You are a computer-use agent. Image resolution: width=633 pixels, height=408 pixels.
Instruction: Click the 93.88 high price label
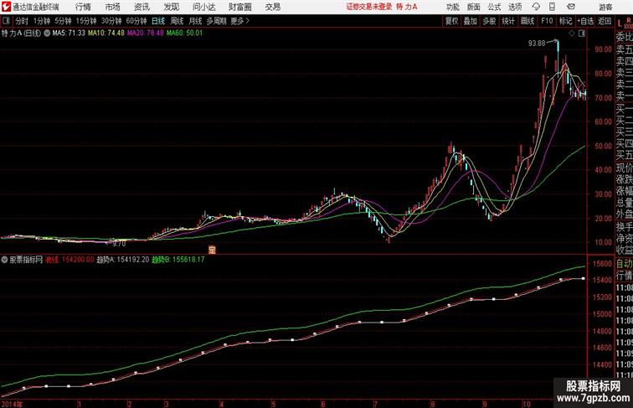537,44
